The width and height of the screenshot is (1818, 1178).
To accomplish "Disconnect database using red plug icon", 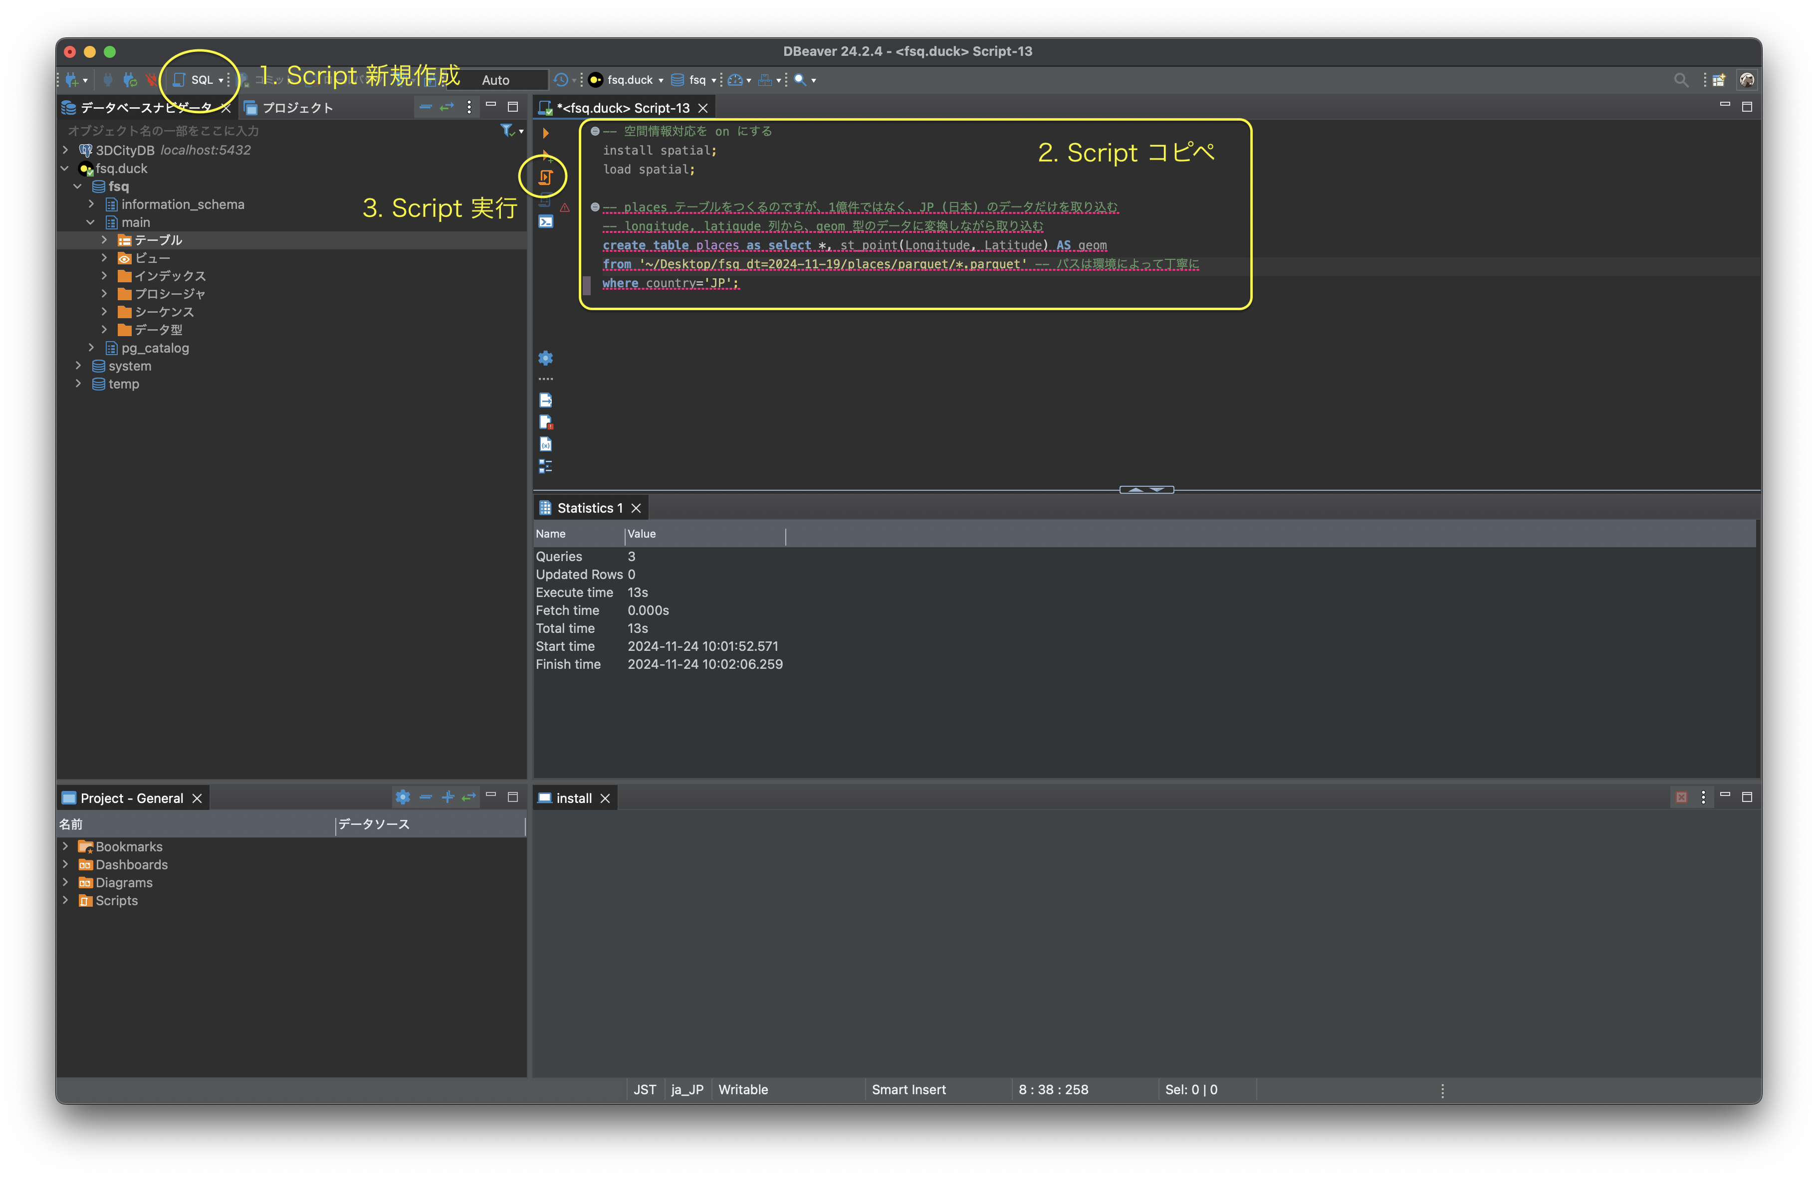I will (x=151, y=79).
